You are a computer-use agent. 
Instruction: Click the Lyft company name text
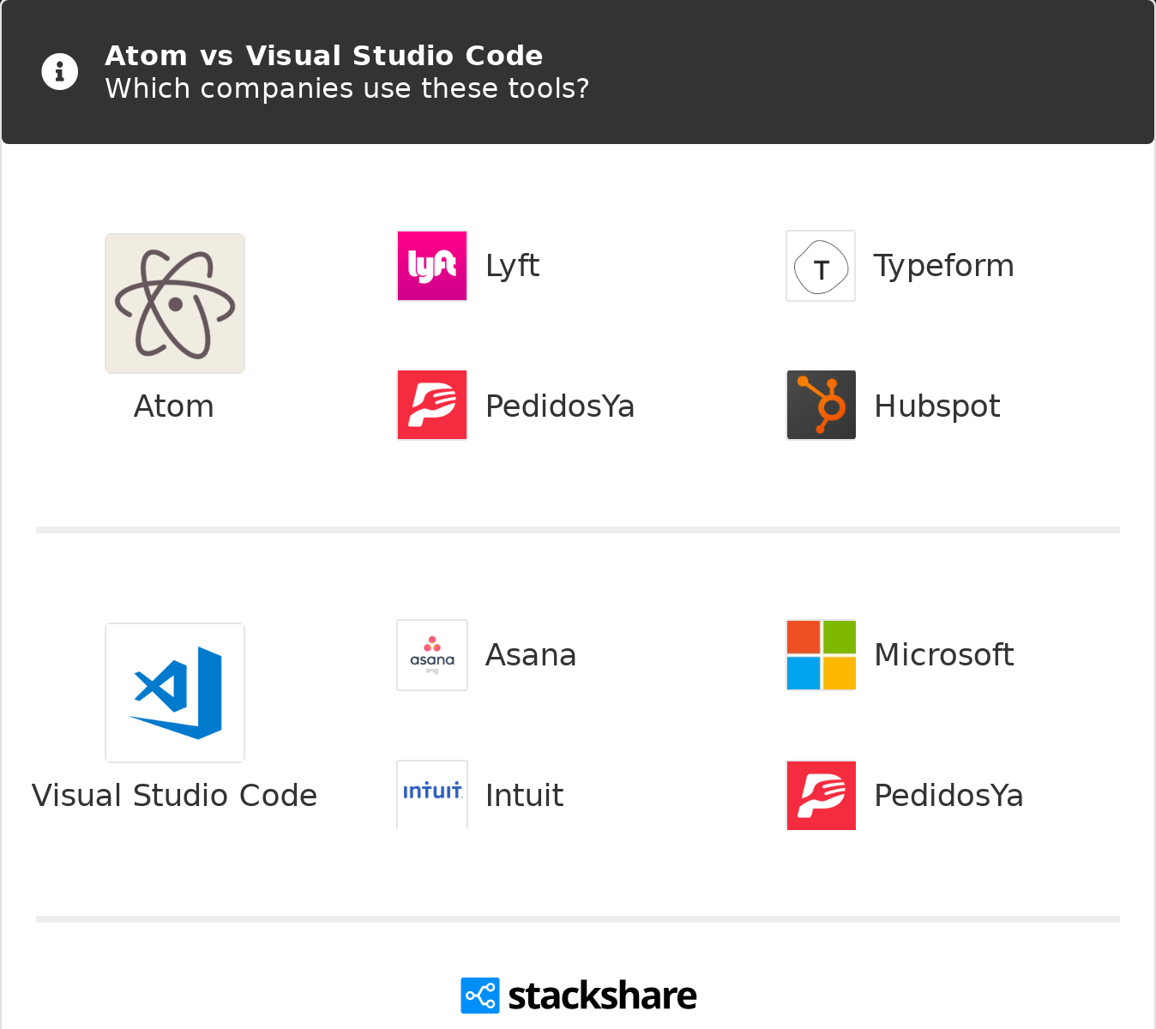point(512,266)
